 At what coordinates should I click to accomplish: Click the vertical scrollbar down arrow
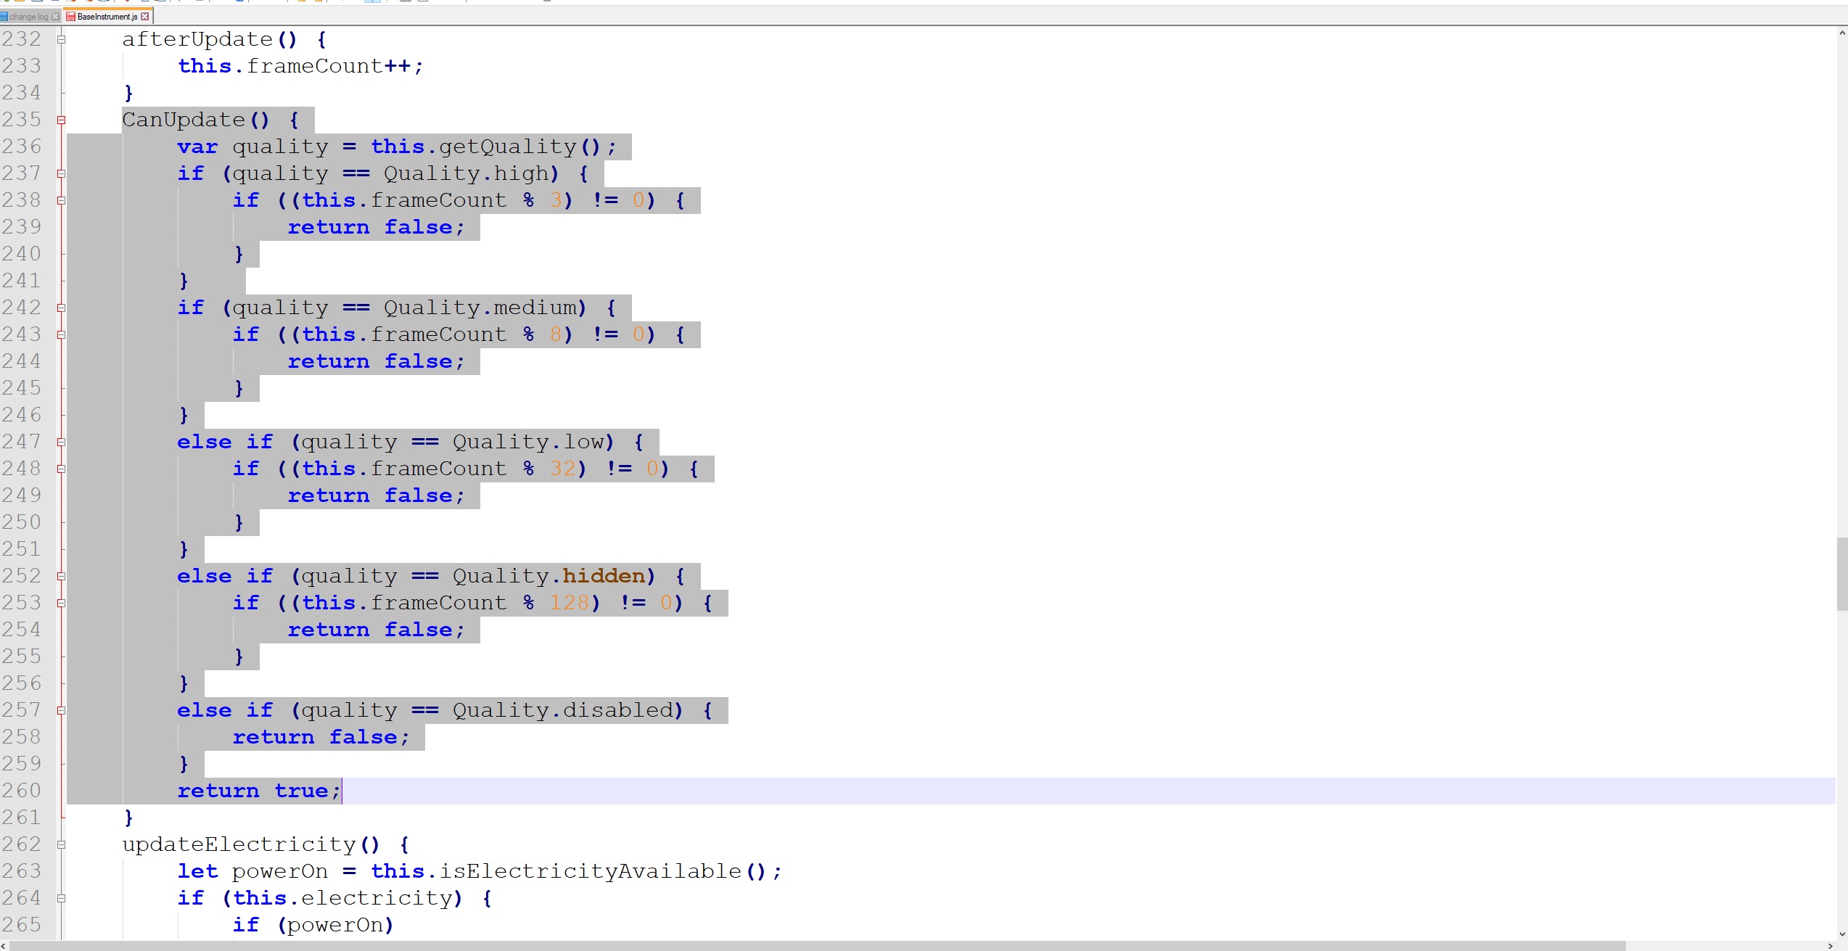(x=1841, y=935)
